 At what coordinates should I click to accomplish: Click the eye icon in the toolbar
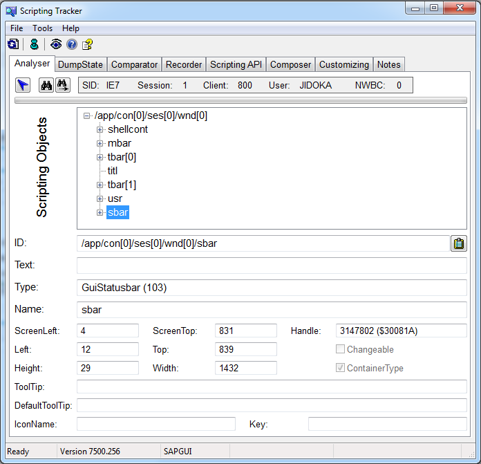tap(56, 44)
